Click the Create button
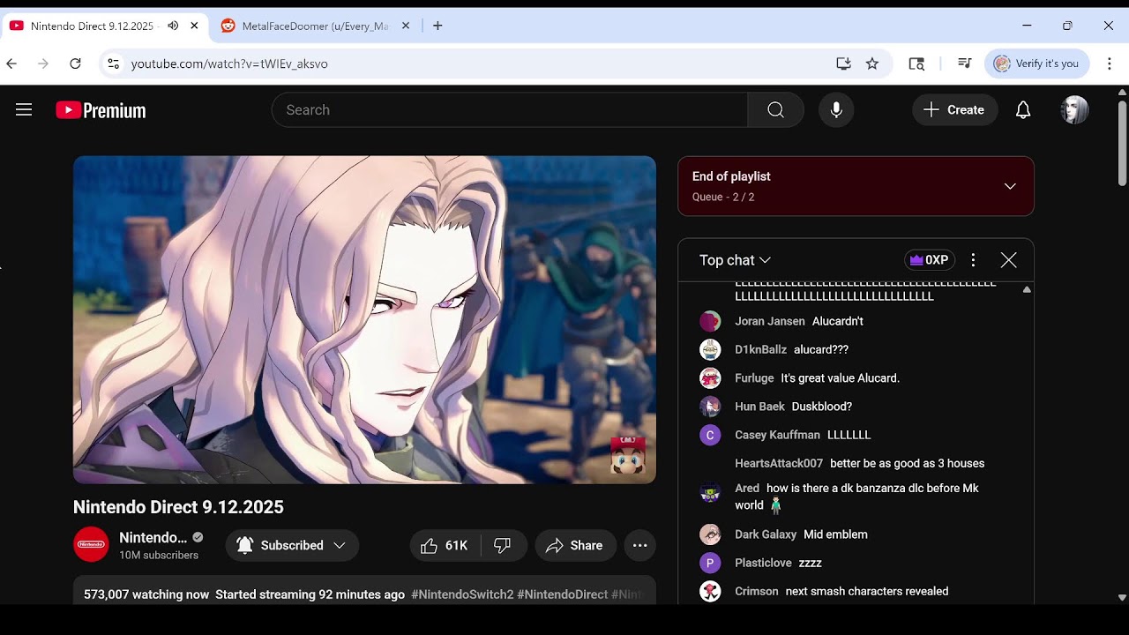Screen dimensions: 1129x635 [x=954, y=110]
